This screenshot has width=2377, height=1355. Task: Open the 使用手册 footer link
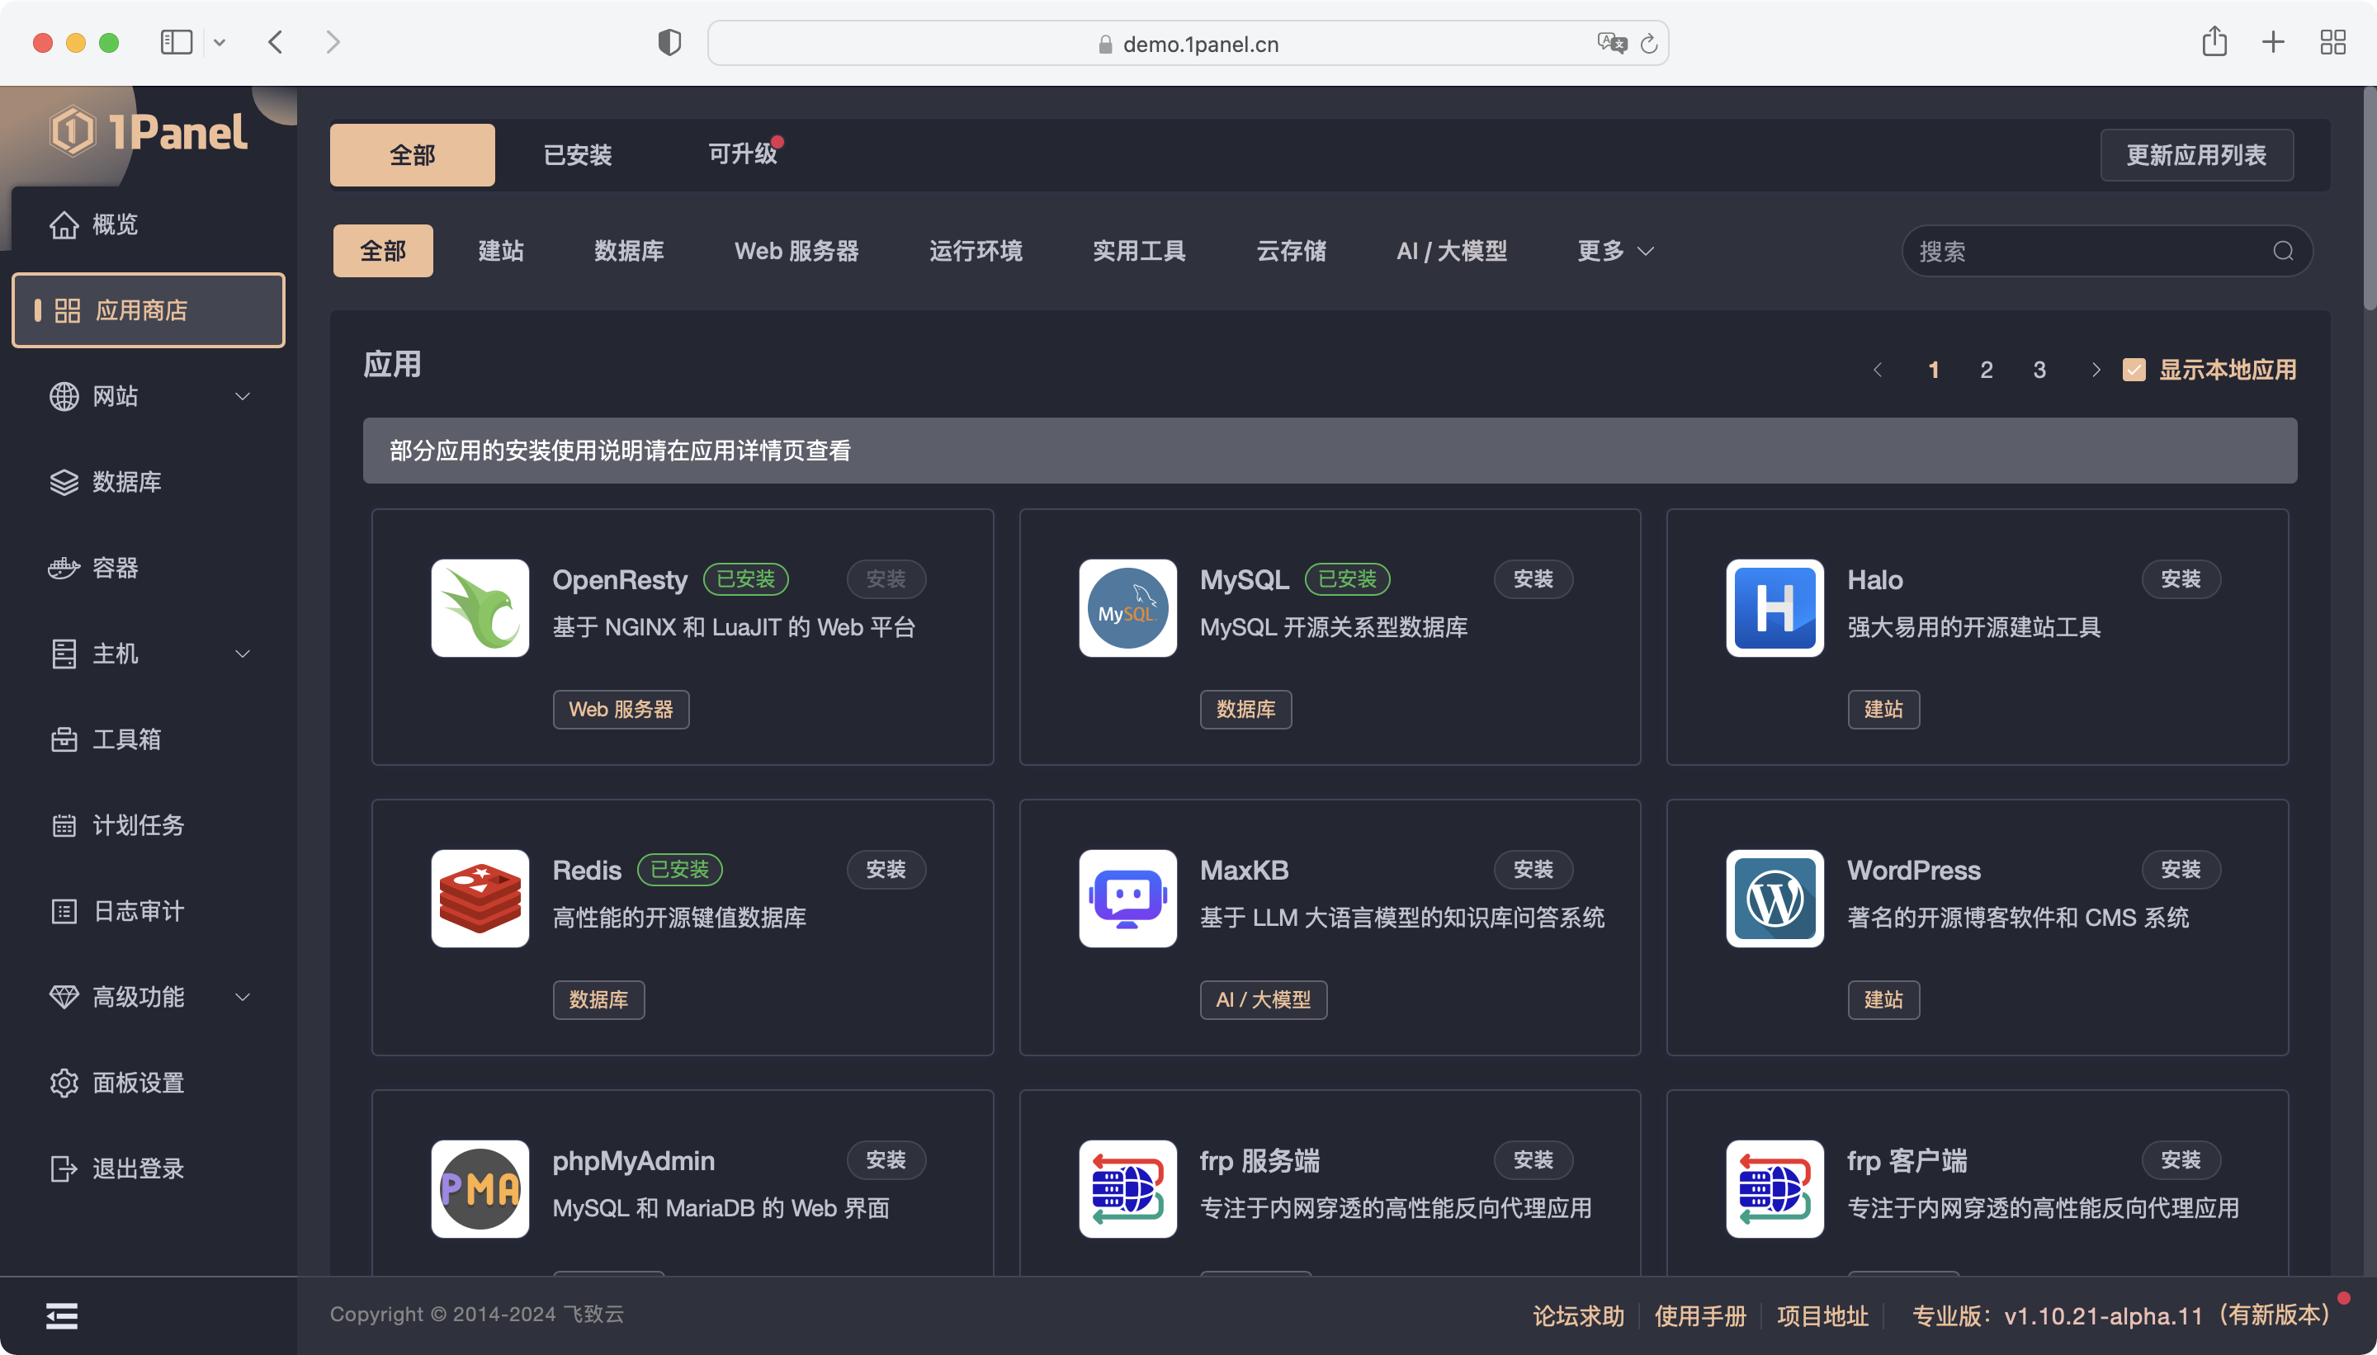(1699, 1315)
